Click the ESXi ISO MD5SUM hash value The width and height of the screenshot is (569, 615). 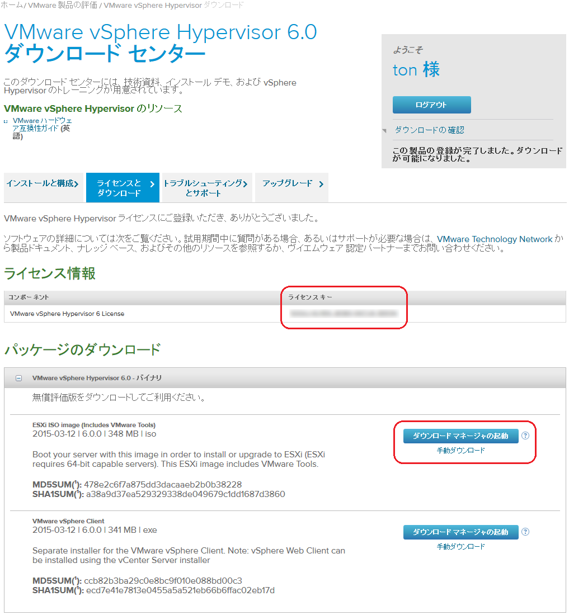click(x=163, y=484)
